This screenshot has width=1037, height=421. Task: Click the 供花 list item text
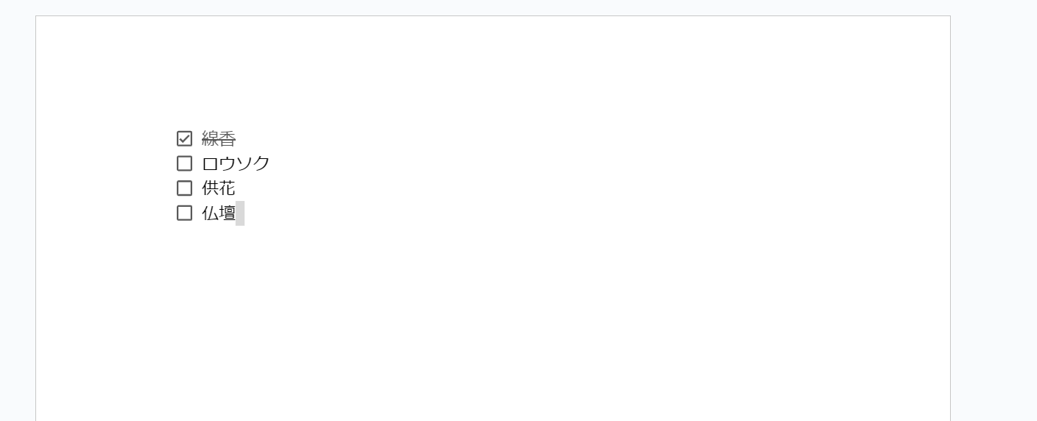click(x=219, y=188)
